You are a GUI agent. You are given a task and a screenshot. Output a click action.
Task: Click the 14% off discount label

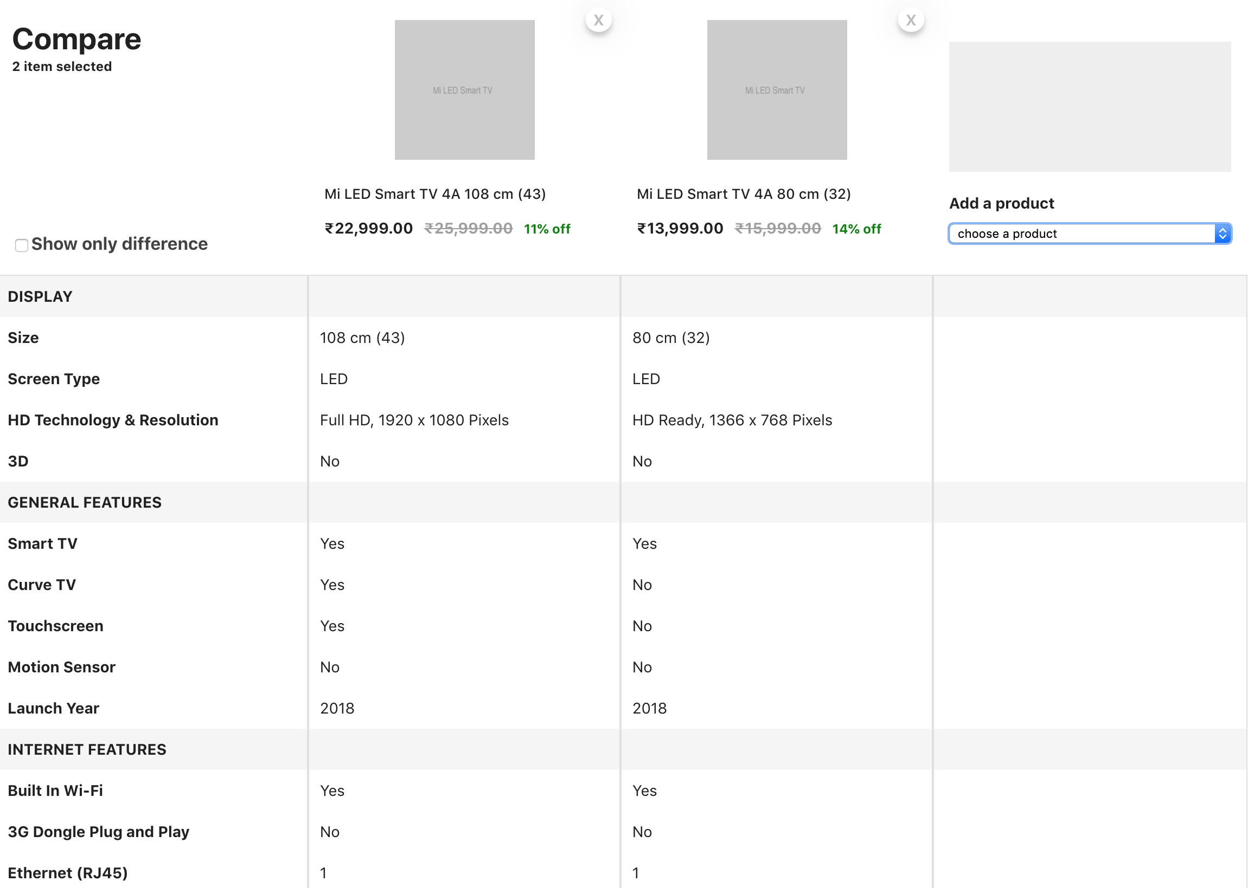point(856,229)
